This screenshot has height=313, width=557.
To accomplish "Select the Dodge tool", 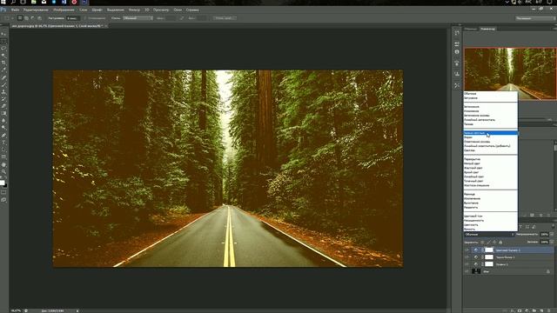I will click(x=3, y=128).
